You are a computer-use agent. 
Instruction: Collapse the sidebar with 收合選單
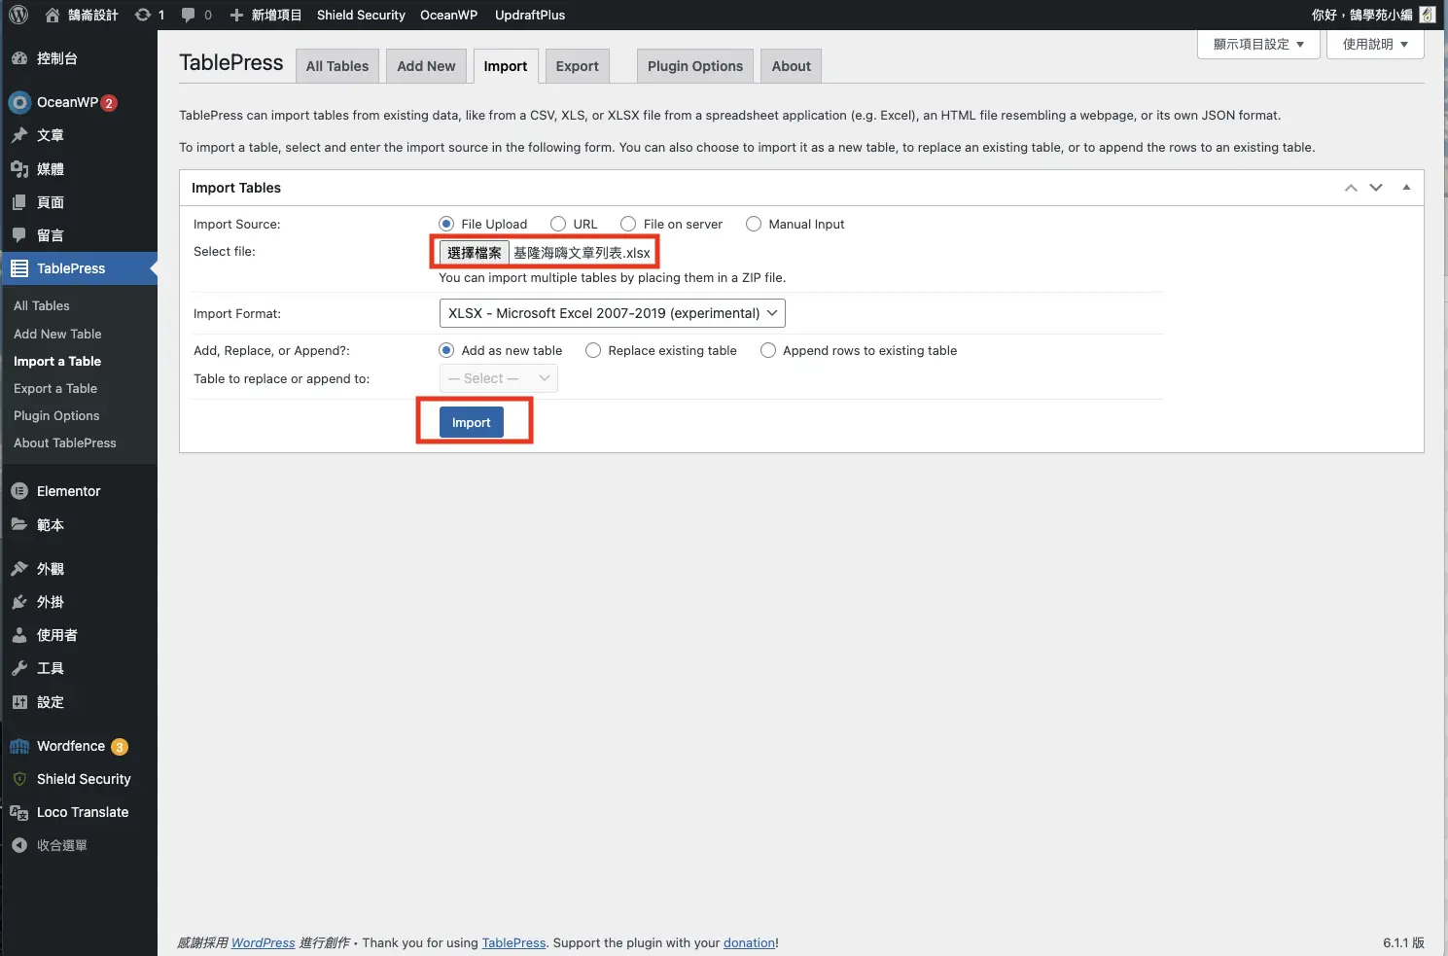pos(50,845)
